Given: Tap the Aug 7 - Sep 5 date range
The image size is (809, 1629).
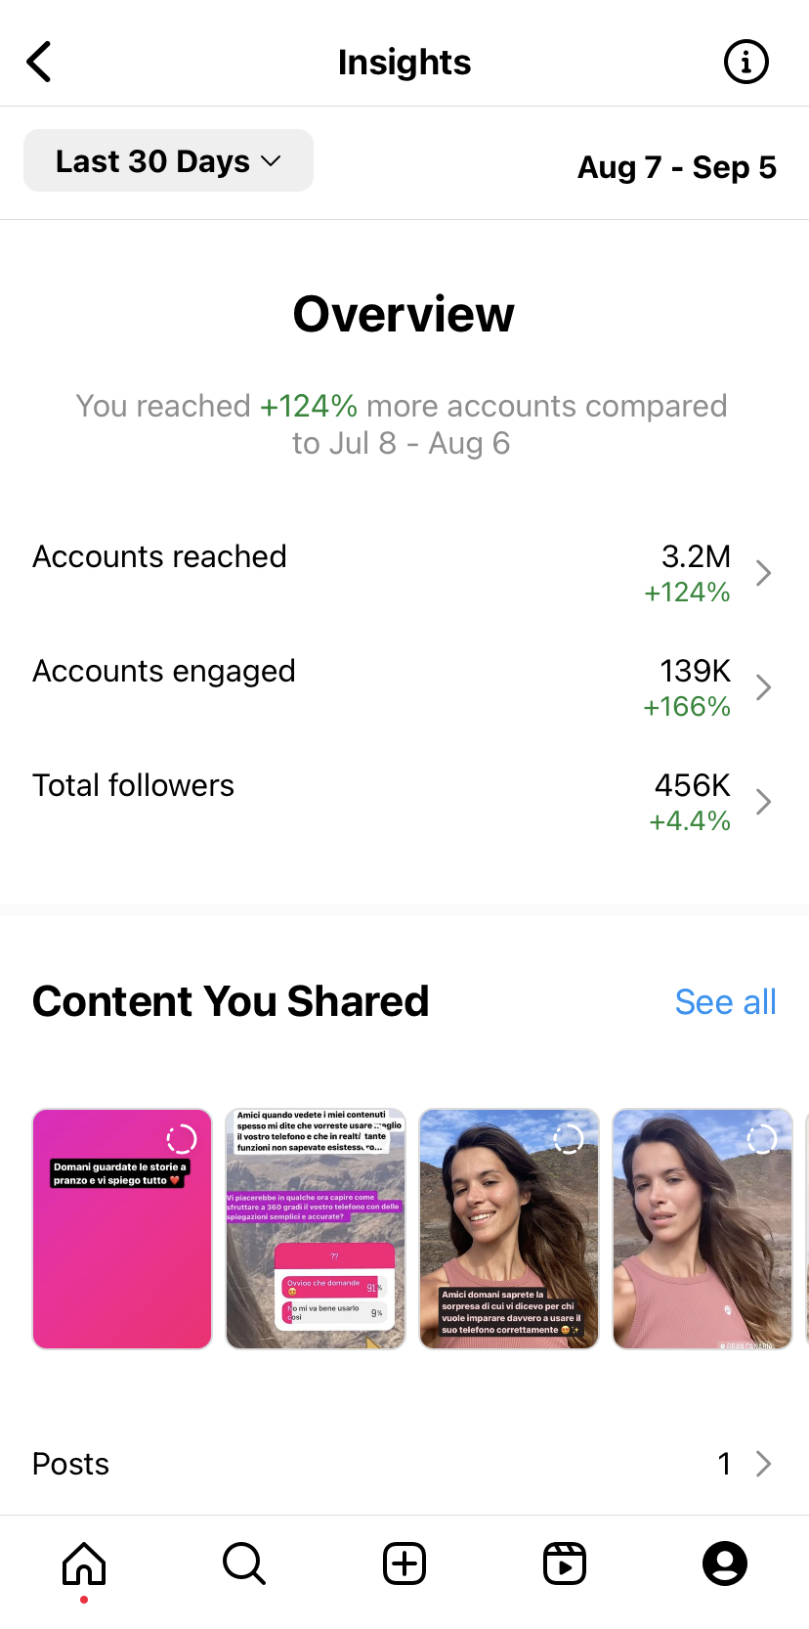Looking at the screenshot, I should (677, 167).
